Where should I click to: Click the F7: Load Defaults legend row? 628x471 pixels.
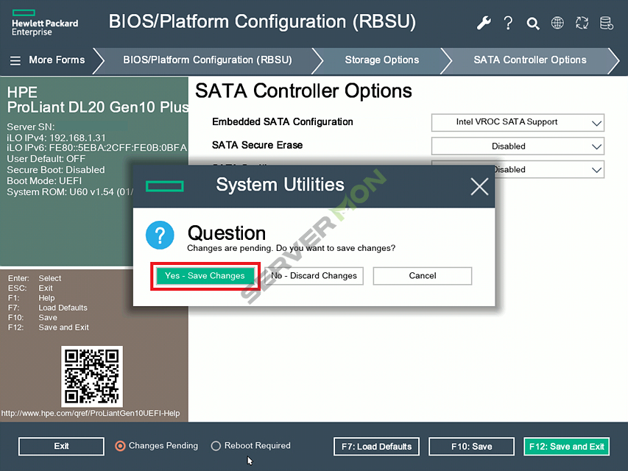coord(48,308)
